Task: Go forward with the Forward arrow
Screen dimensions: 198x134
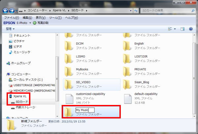Action: [x=12, y=11]
